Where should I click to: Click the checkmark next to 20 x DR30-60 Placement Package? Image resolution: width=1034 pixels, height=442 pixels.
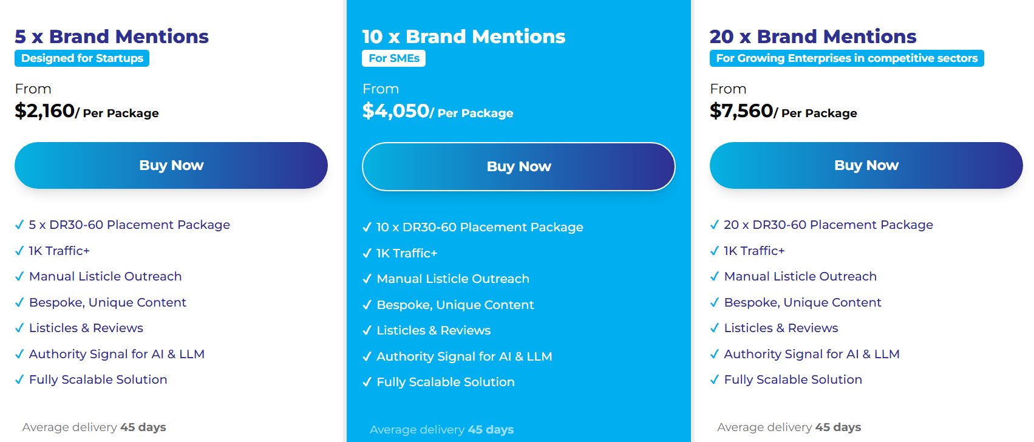tap(713, 225)
